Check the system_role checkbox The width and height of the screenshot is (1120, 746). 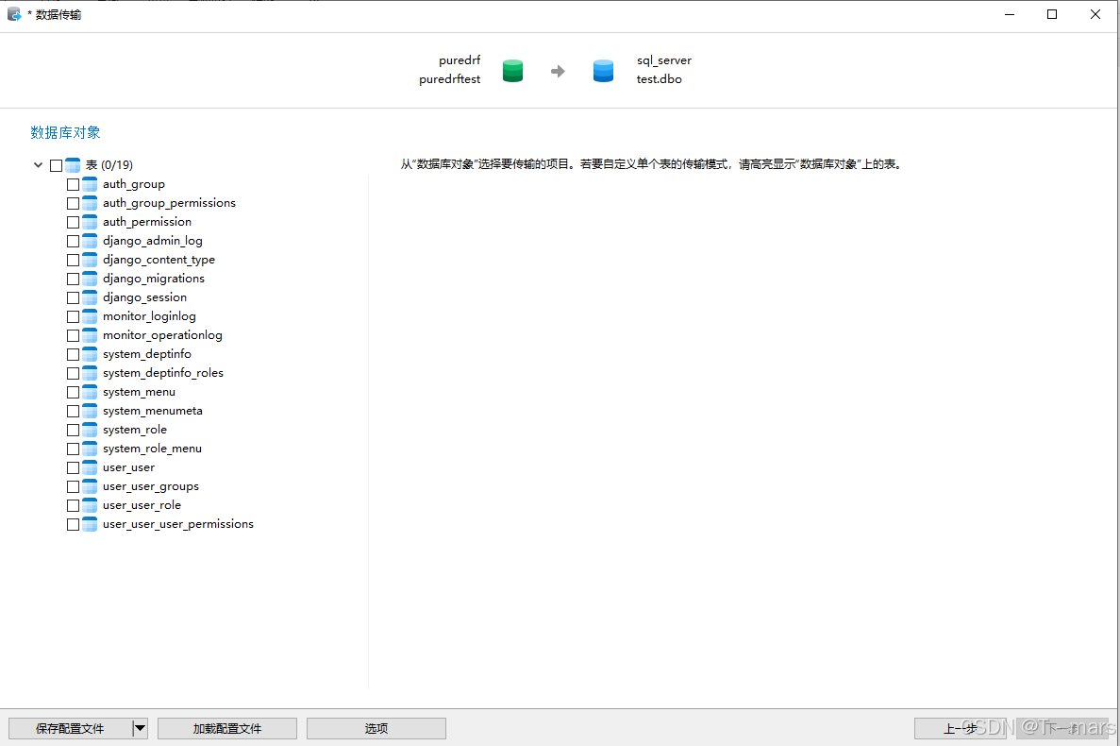(x=73, y=431)
